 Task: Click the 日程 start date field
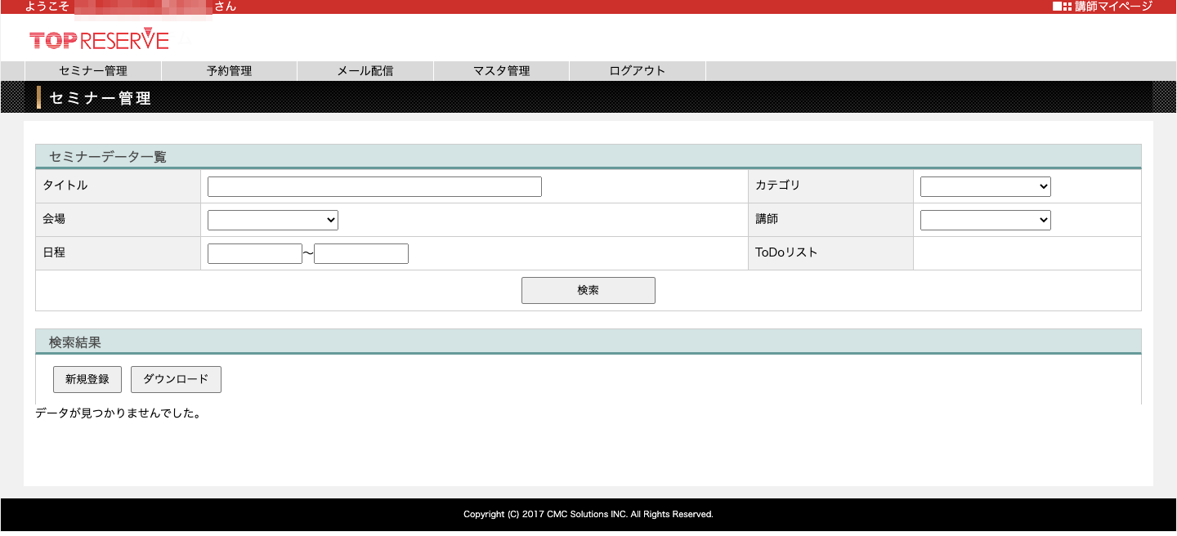coord(255,254)
